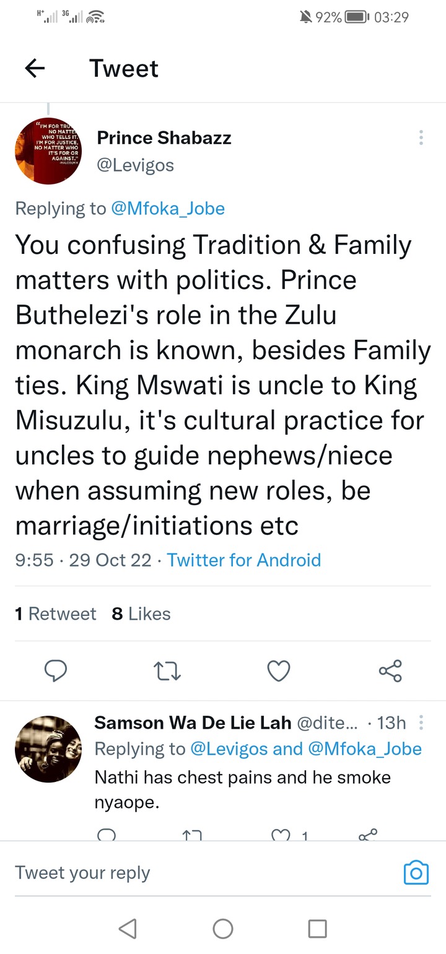Open Prince Shabazz display name

(164, 137)
